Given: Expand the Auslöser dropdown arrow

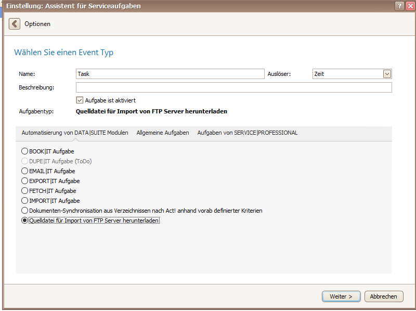Looking at the screenshot, I should click(x=387, y=74).
